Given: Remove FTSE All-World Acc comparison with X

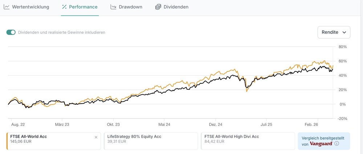Looking at the screenshot, I should pyautogui.click(x=96, y=137).
